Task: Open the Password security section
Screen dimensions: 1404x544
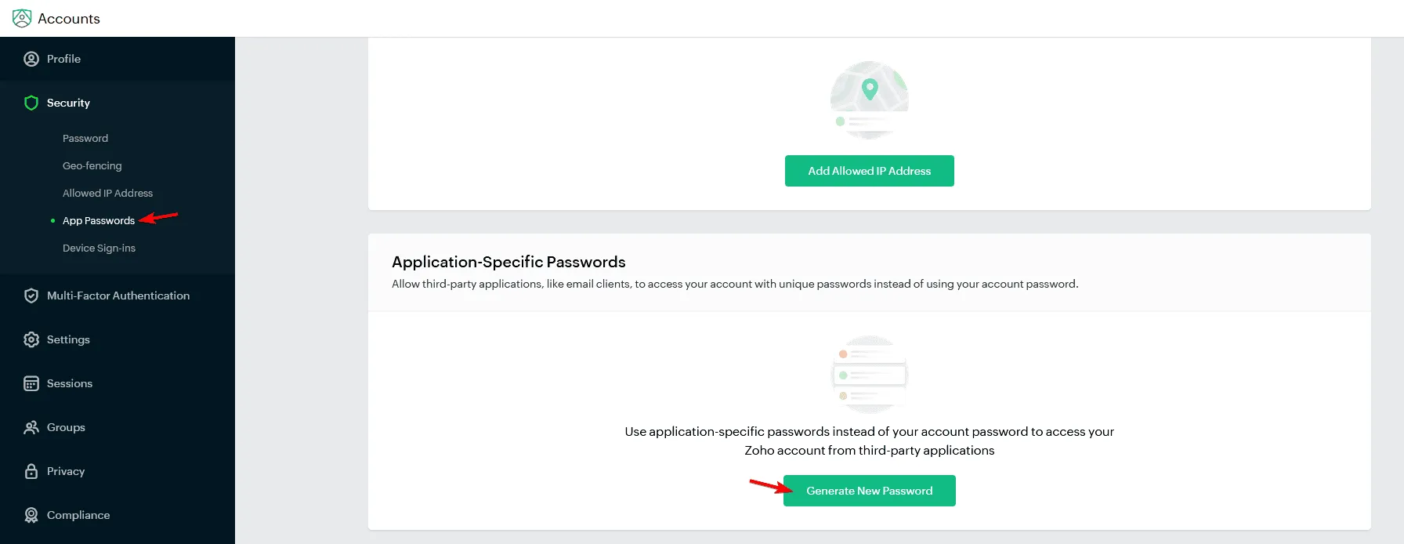Action: 85,138
